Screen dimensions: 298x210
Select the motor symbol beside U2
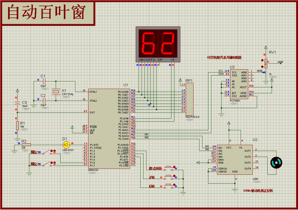click(276, 162)
